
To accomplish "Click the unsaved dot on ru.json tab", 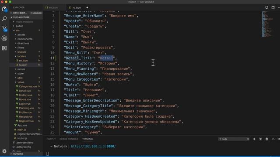I will click(x=87, y=8).
